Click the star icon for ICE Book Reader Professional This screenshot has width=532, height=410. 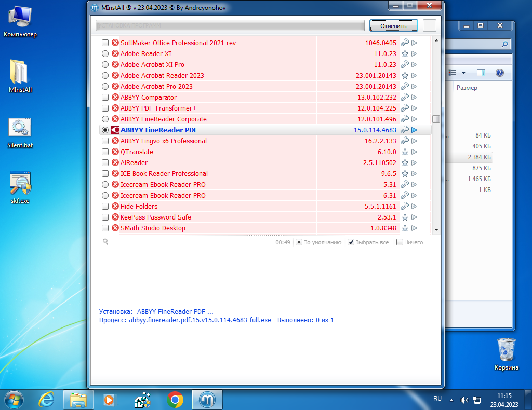tap(405, 173)
